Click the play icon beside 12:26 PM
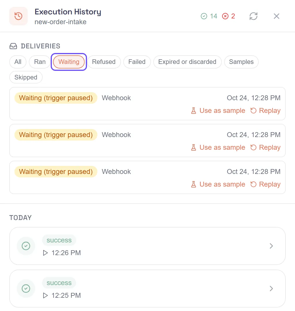This screenshot has height=311, width=295. click(x=46, y=253)
